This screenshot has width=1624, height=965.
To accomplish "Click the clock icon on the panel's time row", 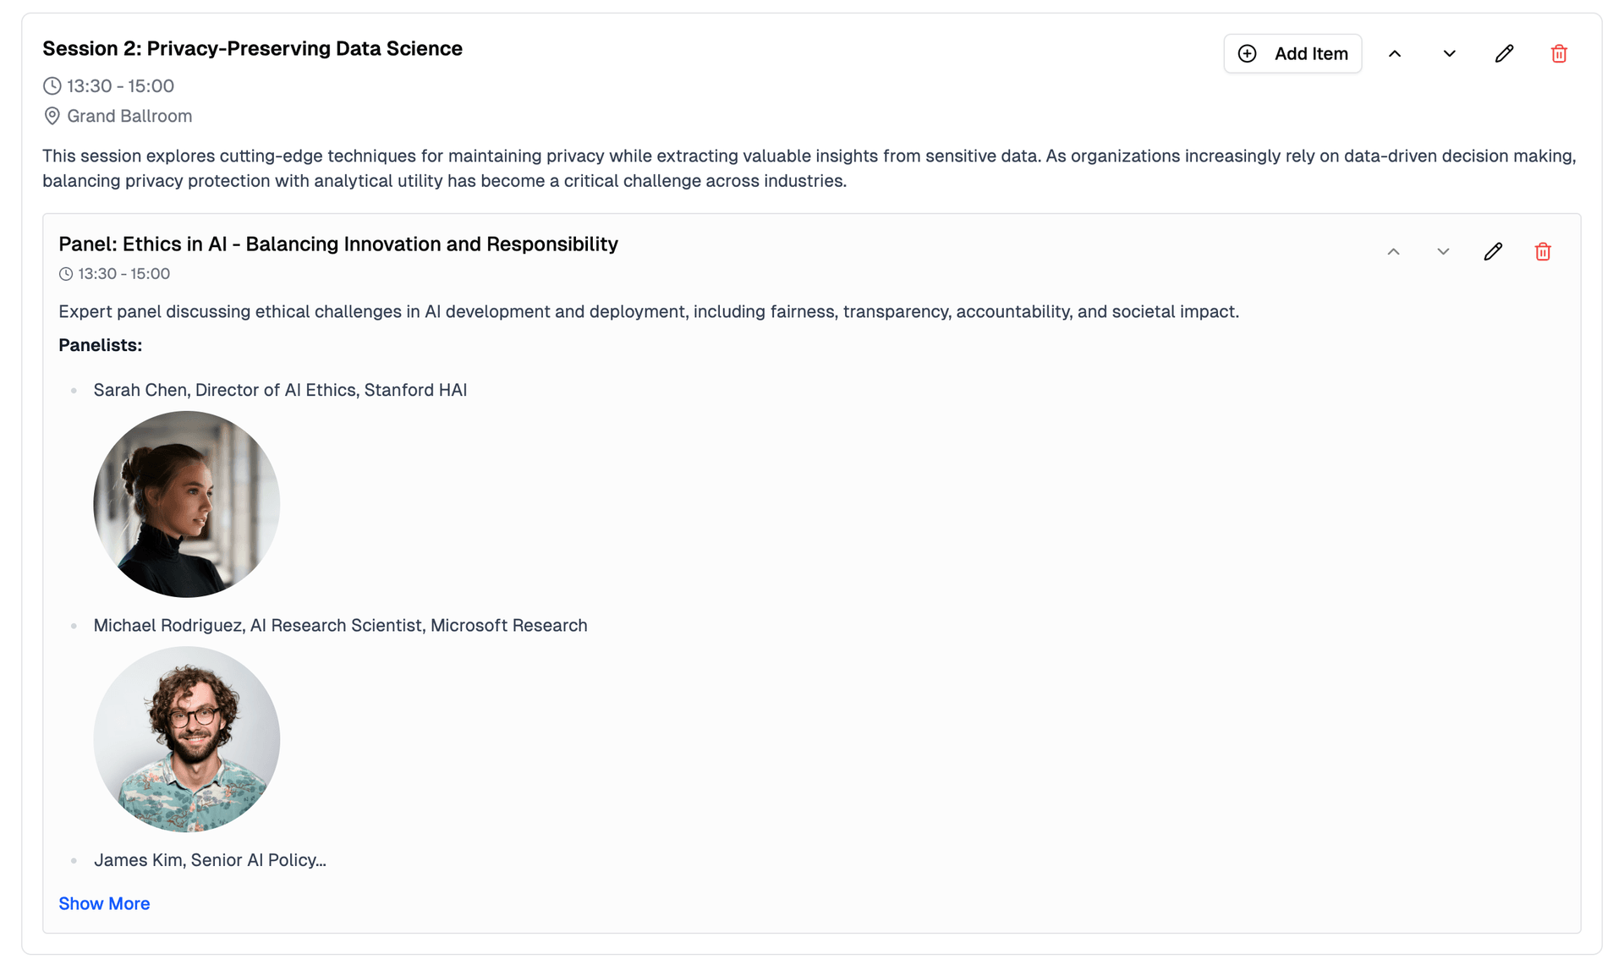I will coord(65,273).
